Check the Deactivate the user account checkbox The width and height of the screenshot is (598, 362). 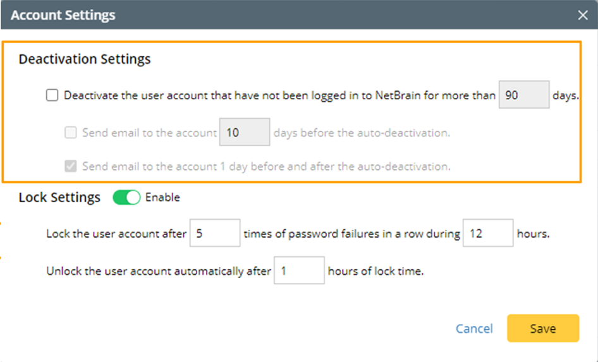pos(52,96)
